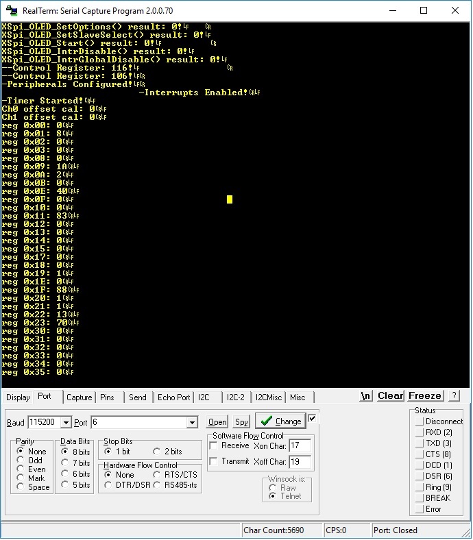Open the Echo Port tab

click(x=173, y=397)
